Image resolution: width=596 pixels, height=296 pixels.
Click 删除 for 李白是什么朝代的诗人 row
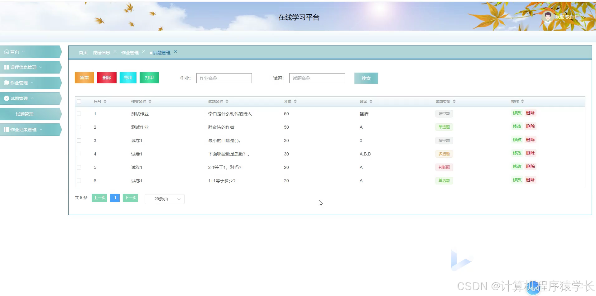click(x=531, y=113)
